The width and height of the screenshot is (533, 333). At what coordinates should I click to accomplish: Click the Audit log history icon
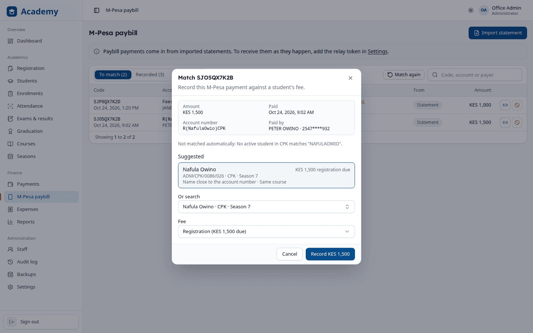10,262
